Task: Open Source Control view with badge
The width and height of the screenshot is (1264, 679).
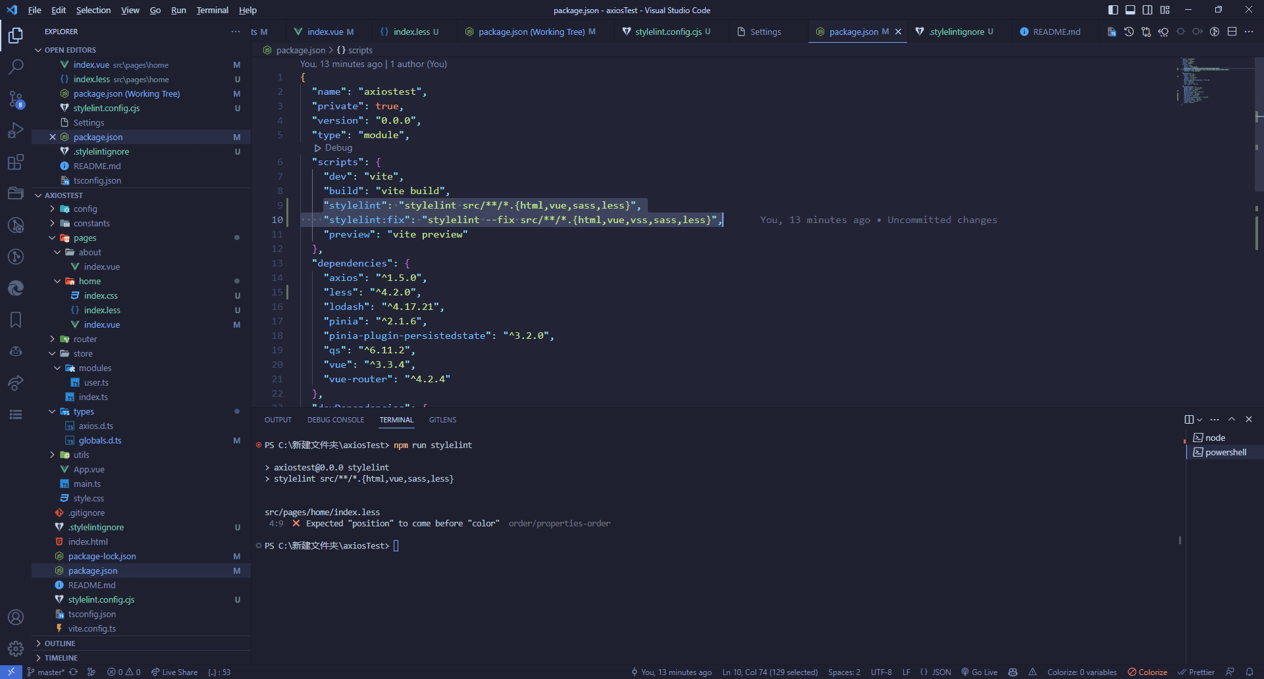Action: [x=16, y=99]
